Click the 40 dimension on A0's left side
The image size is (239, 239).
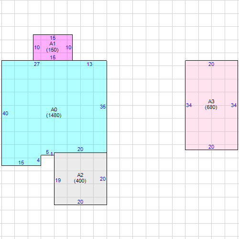[x=5, y=113]
